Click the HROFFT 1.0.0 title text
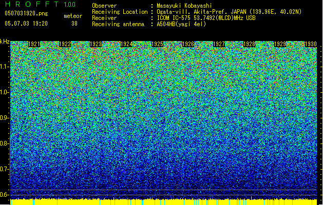Viewport: 323px width, 205px height. pos(41,4)
